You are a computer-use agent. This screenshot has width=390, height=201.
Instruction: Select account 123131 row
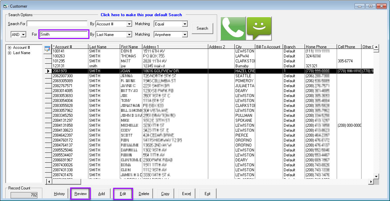[x=213, y=66]
